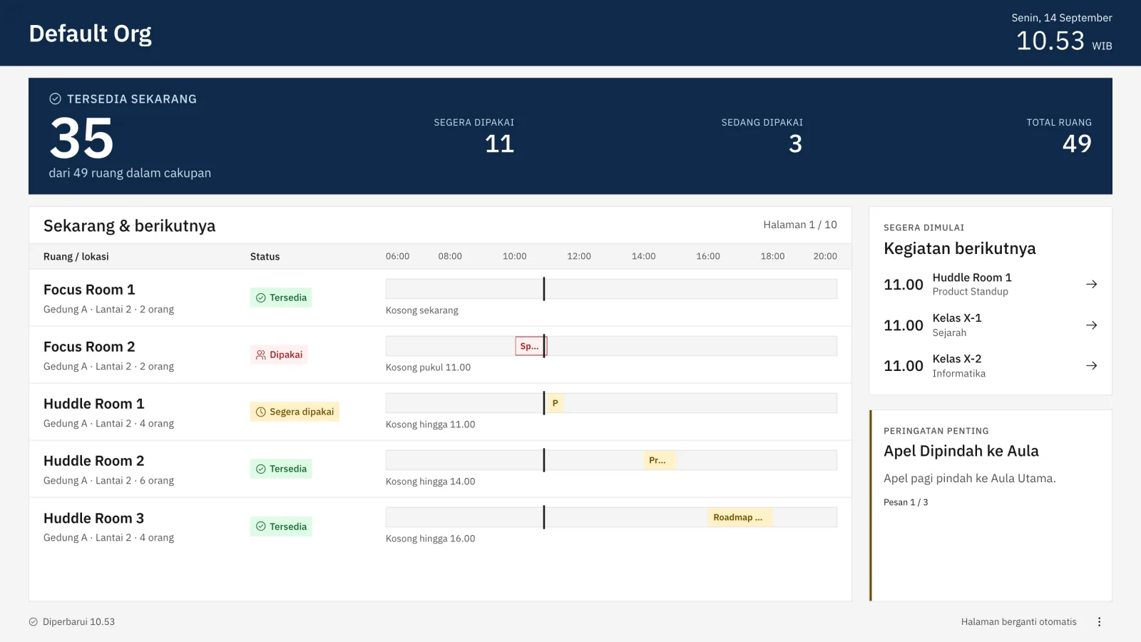Click the Total Ruang count 49
This screenshot has width=1141, height=642.
(1077, 144)
